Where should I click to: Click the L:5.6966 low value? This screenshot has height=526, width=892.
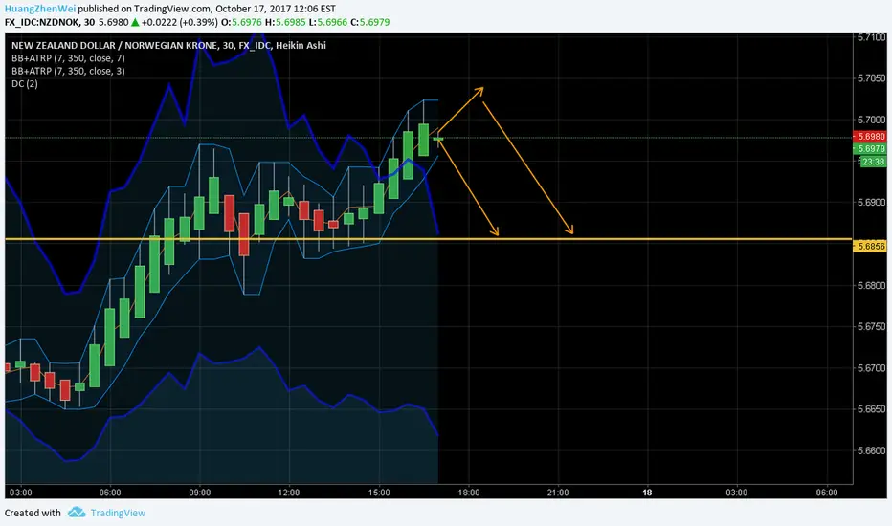[328, 22]
